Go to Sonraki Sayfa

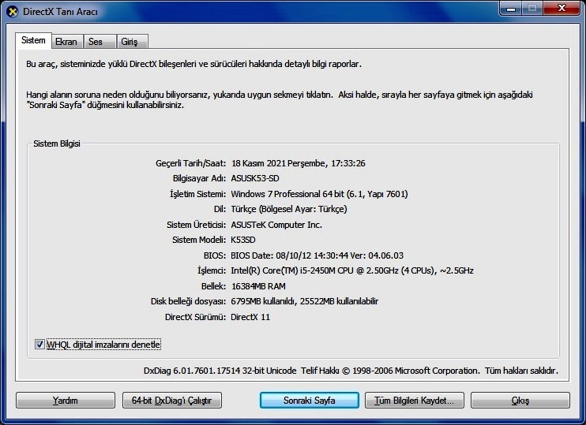point(310,400)
